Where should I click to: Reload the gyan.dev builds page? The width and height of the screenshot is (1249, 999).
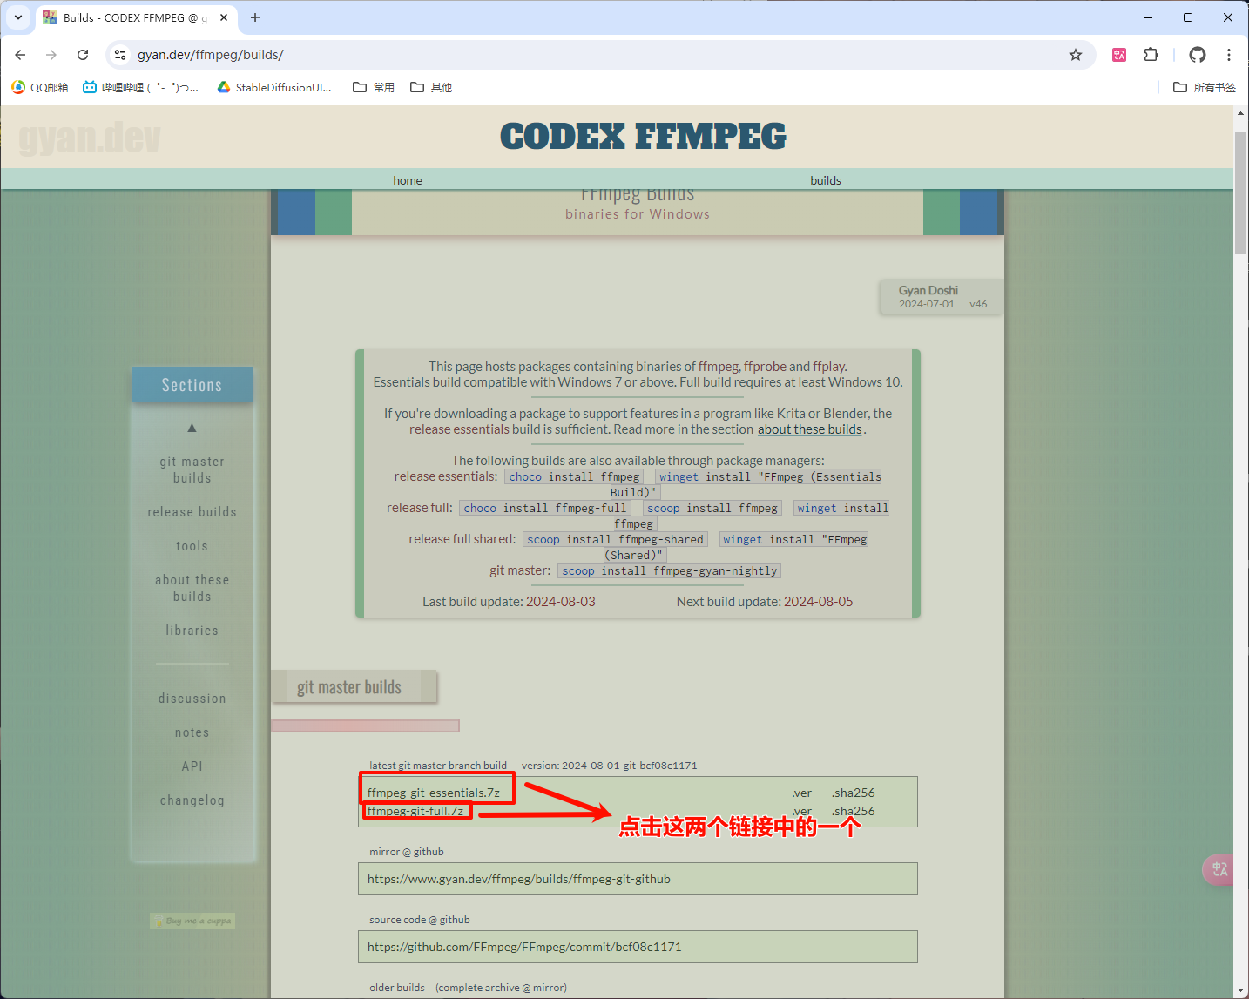(83, 55)
